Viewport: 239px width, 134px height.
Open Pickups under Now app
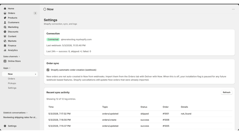click(x=12, y=83)
